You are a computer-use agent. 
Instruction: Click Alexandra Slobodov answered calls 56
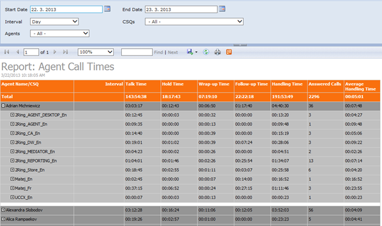pos(311,210)
